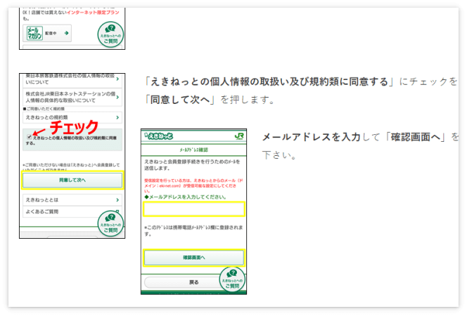This screenshot has width=467, height=316.
Task: Click the red インターネット限定プラン text
Action: click(x=93, y=13)
